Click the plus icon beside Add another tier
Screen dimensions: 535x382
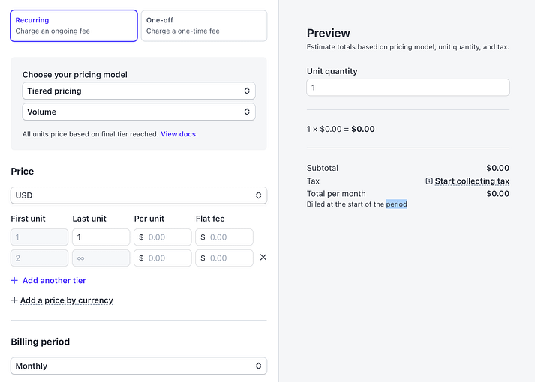[x=14, y=281]
